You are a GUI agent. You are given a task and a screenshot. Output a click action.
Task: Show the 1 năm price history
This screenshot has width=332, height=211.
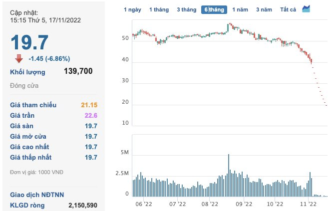tap(240, 9)
